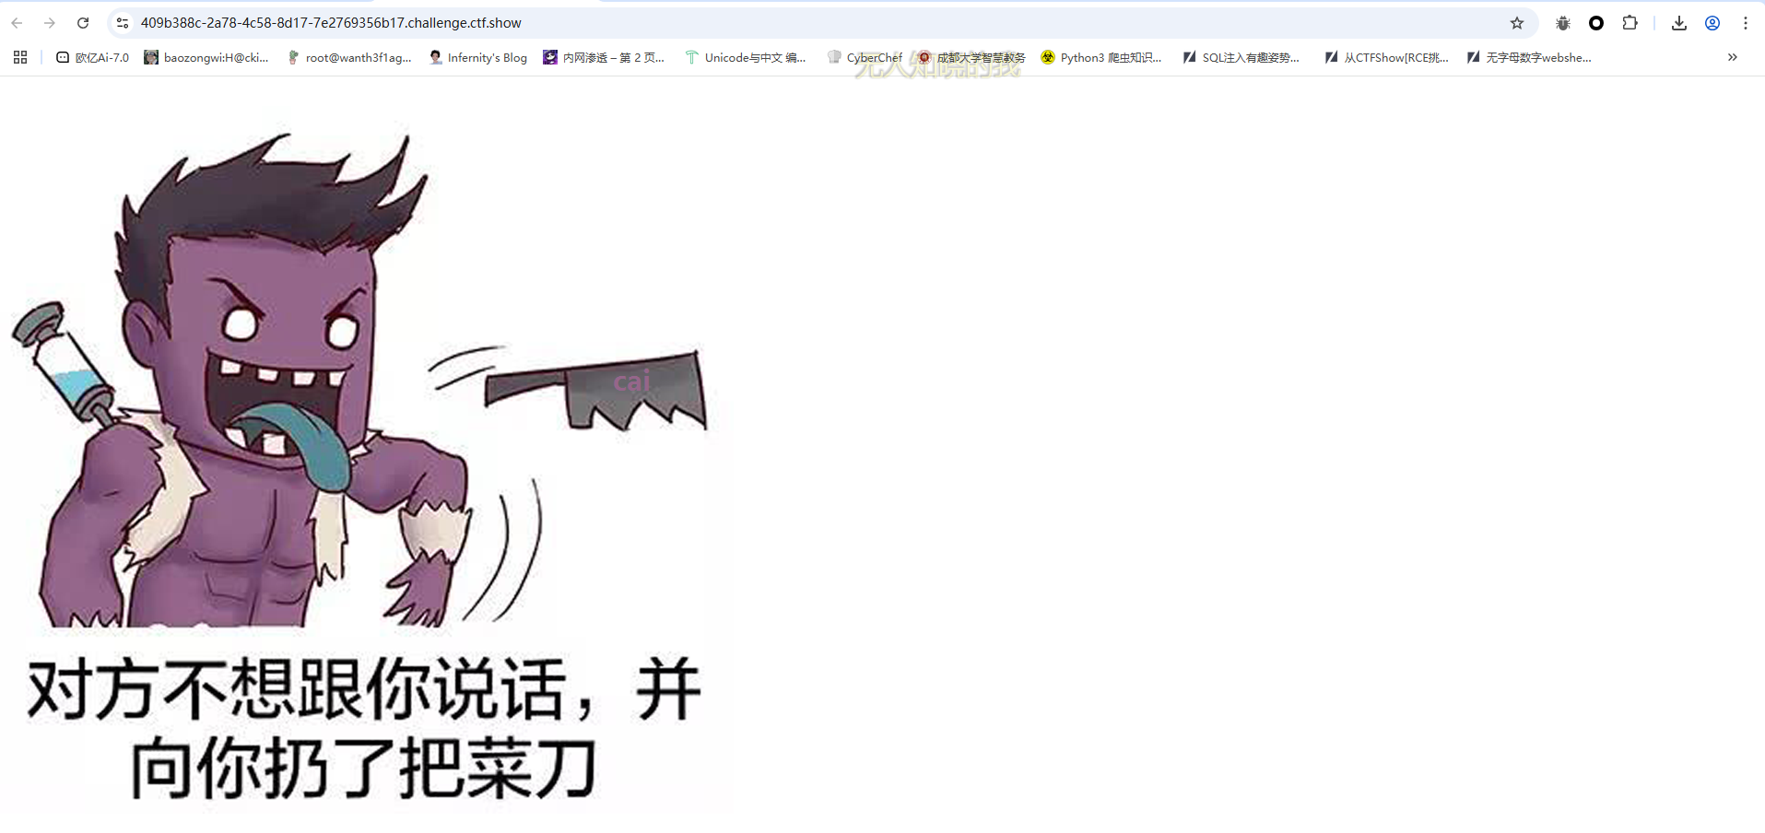Viewport: 1765px width, 833px height.
Task: Click the Chrome profile avatar icon
Action: click(1712, 22)
